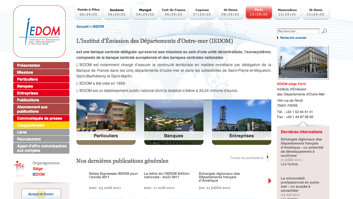Click the IEDOM breadcrumb link
Viewport: 353px width, 199px height.
pyautogui.click(x=98, y=26)
